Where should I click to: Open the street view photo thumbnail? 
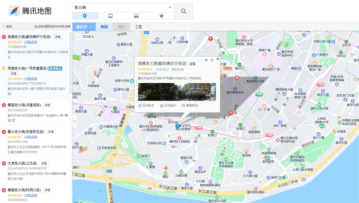point(177,92)
